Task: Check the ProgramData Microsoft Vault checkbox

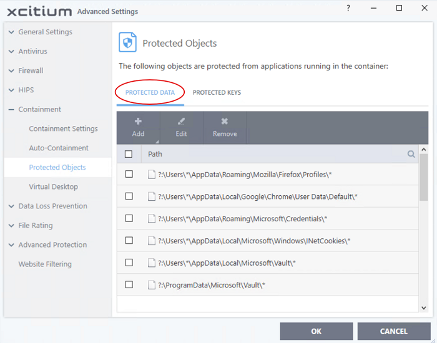Action: (129, 284)
